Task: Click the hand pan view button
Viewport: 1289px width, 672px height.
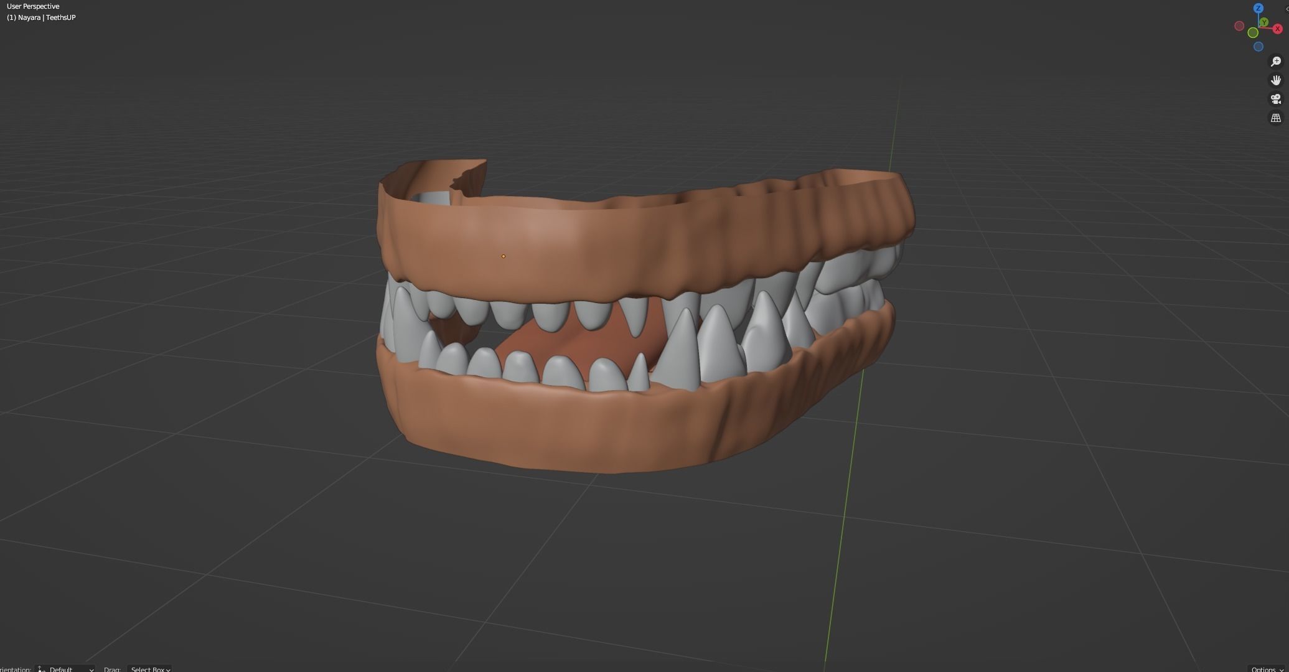Action: [1275, 80]
